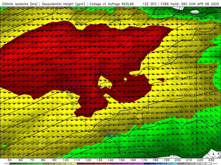Click the 'F285 Valid: 09Z SUN APR 06 2025' text
The image size is (221, 165).
[190, 4]
